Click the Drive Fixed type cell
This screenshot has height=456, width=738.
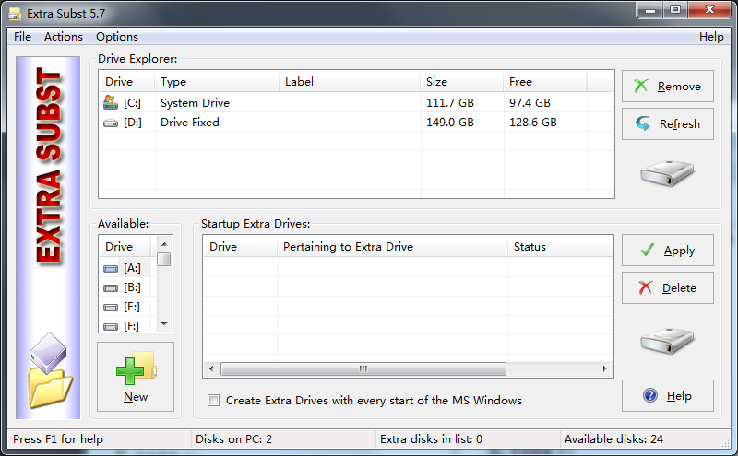pyautogui.click(x=190, y=123)
